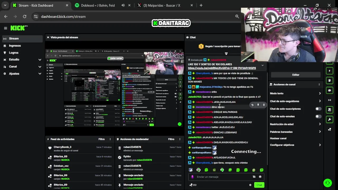Insert the Millonarios shield emote from emote row
Screen dimensions: 338x190
191,170
